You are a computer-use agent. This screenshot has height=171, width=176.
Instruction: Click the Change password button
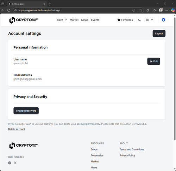26,111
